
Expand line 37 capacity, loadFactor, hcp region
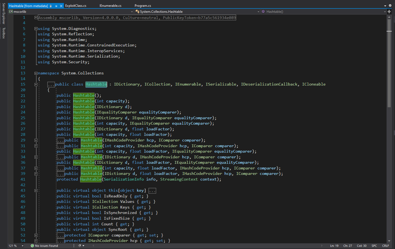point(36,168)
